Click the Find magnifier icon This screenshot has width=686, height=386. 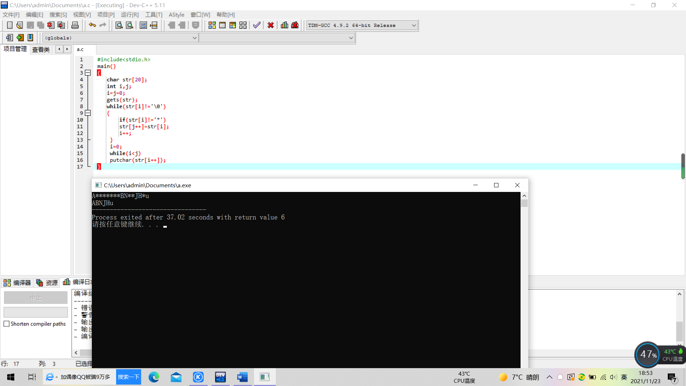(119, 25)
